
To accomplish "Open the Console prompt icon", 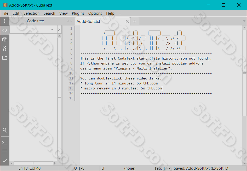I will (5, 143).
